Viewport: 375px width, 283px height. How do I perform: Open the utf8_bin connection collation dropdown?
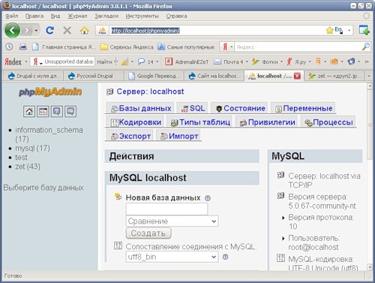pyautogui.click(x=172, y=257)
